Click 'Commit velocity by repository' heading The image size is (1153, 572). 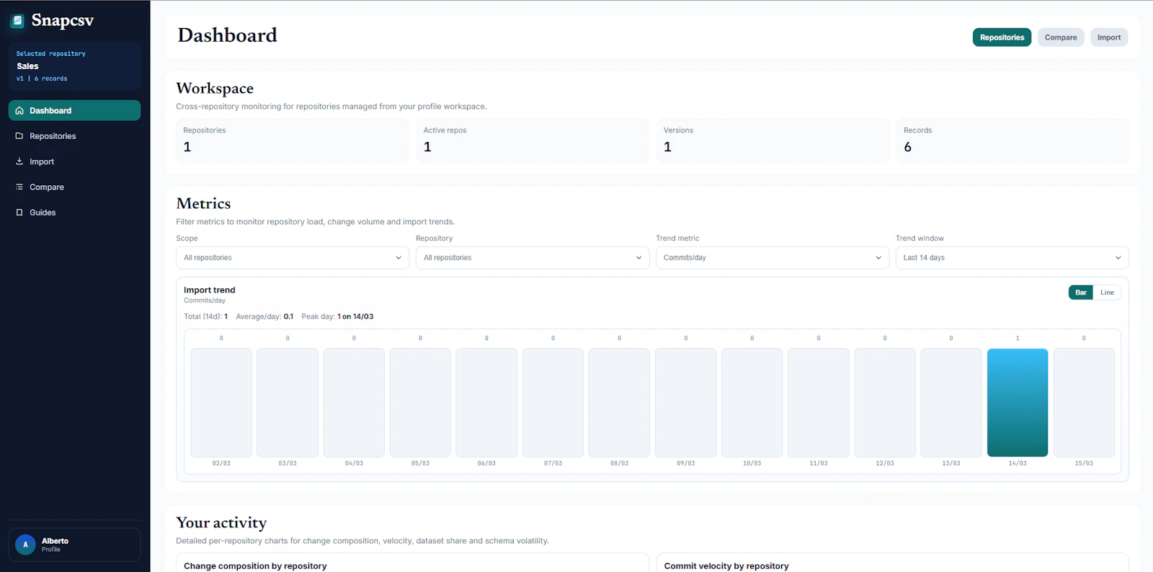[726, 566]
